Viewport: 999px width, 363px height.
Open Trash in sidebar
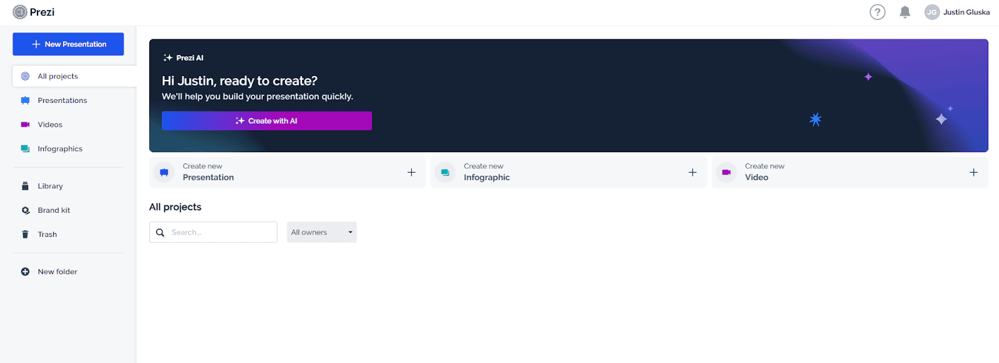47,235
